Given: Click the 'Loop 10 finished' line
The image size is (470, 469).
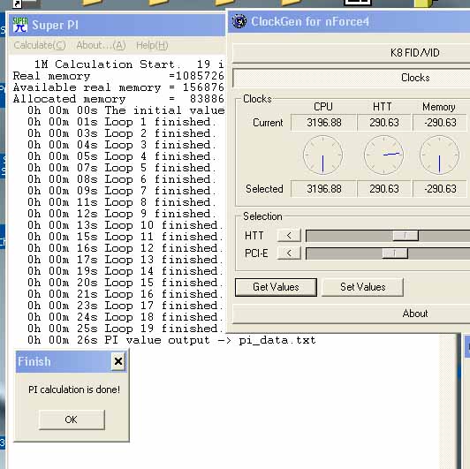Looking at the screenshot, I should tap(125, 225).
